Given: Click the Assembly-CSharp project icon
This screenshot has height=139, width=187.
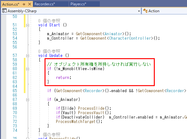Looking at the screenshot, I should [4, 11].
